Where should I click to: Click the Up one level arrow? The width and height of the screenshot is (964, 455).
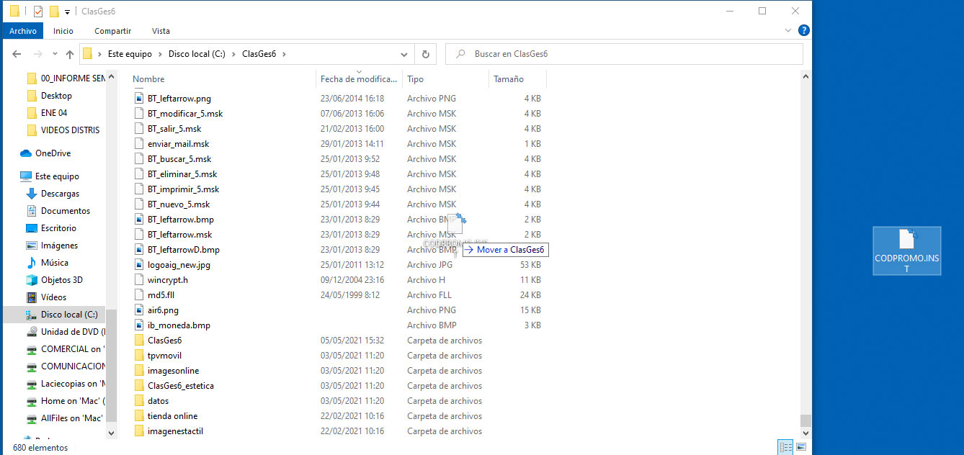[70, 54]
